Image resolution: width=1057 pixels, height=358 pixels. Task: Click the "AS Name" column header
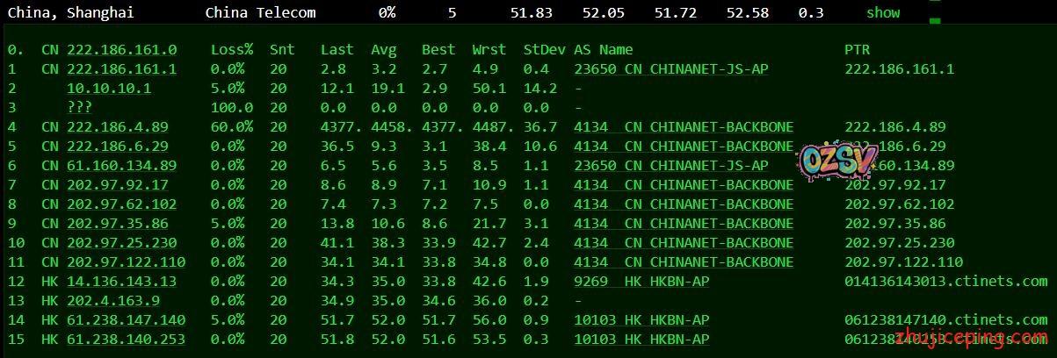tap(603, 50)
